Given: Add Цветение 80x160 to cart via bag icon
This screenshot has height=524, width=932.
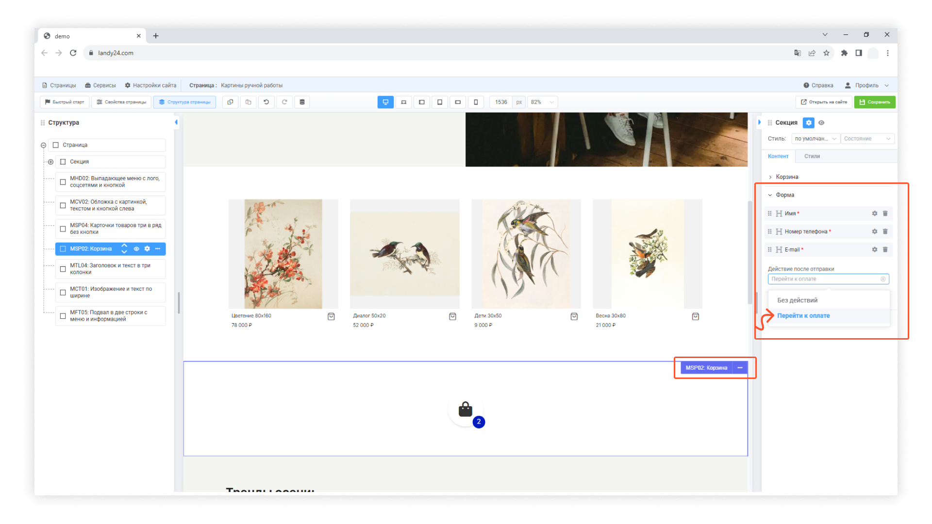Looking at the screenshot, I should coord(332,316).
